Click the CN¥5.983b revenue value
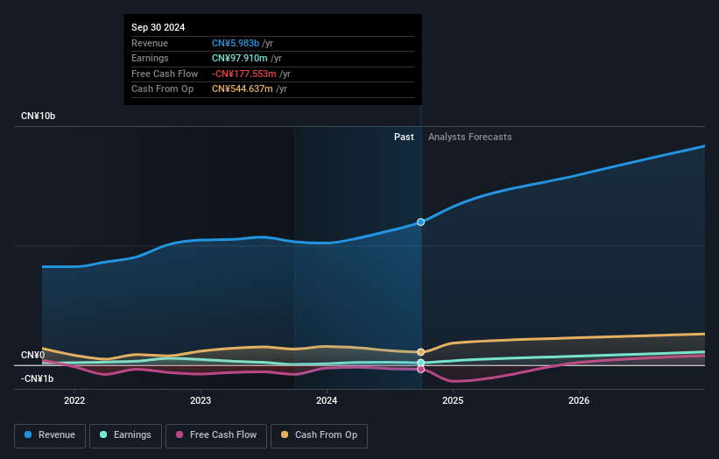The height and width of the screenshot is (459, 719). [236, 43]
